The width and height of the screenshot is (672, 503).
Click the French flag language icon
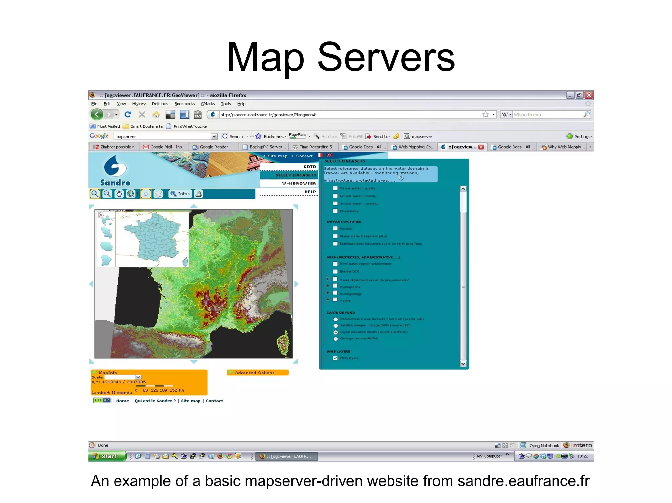(320, 155)
